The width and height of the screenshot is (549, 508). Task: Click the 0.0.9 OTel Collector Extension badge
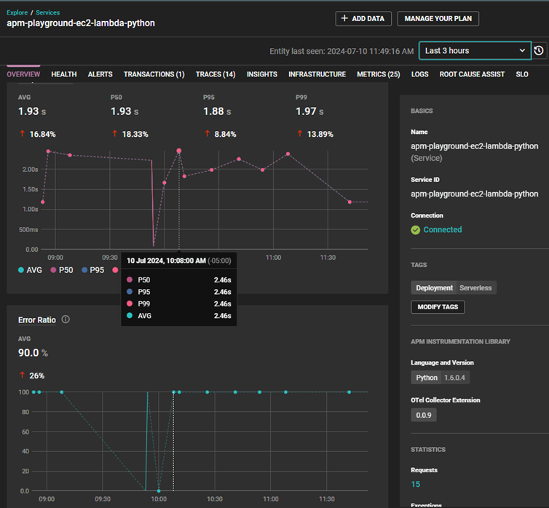coord(424,415)
